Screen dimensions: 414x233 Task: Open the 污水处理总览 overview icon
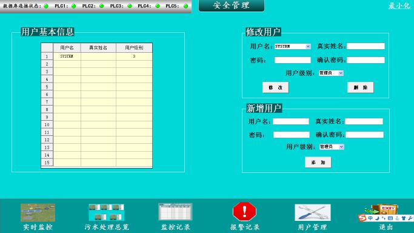(x=107, y=212)
